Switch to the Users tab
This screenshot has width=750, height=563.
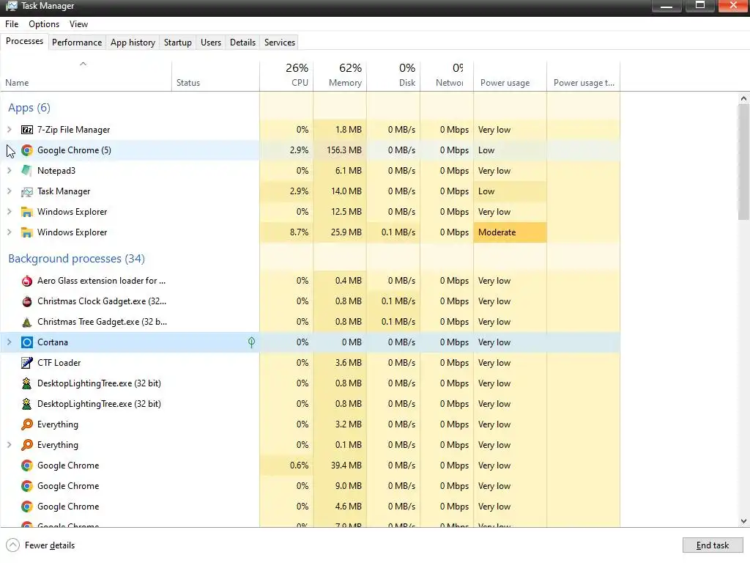211,42
